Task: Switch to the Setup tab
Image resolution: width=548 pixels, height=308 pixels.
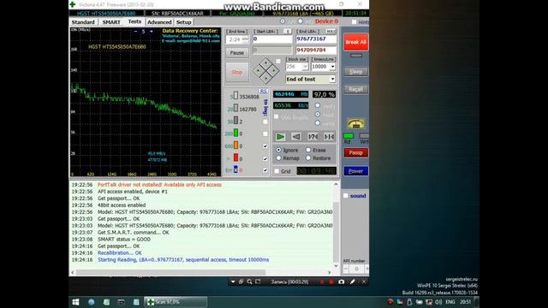Action: point(183,22)
